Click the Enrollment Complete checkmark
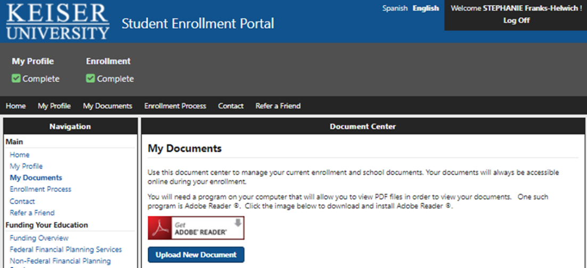 click(91, 79)
